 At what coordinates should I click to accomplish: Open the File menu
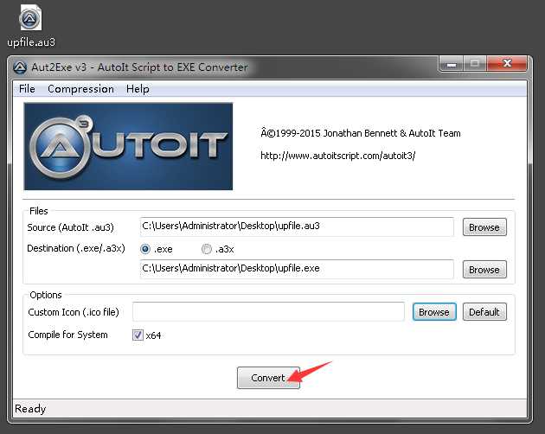[x=27, y=89]
